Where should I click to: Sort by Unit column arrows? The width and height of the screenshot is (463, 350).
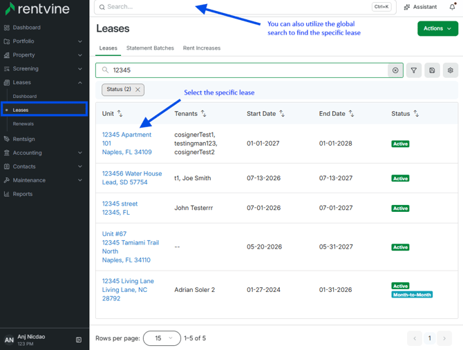coord(120,113)
